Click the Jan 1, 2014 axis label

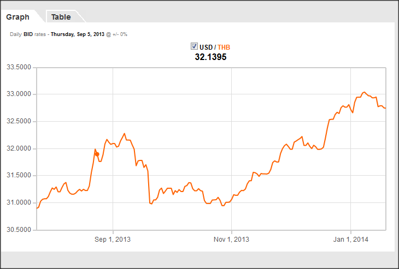(x=350, y=239)
